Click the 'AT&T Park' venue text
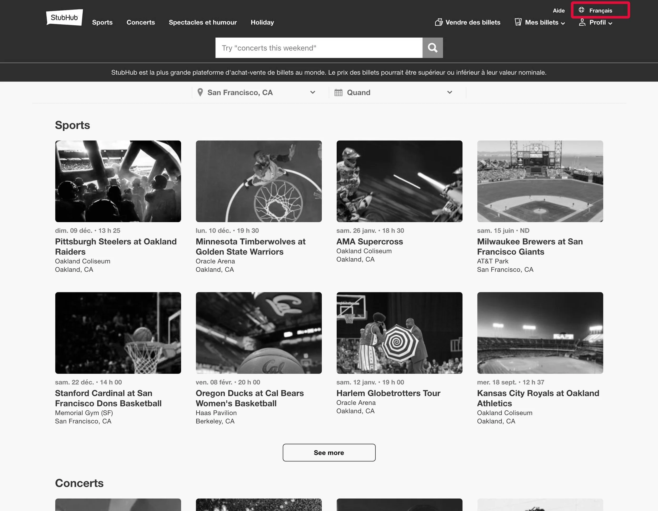Viewport: 658px width, 511px height. click(493, 261)
